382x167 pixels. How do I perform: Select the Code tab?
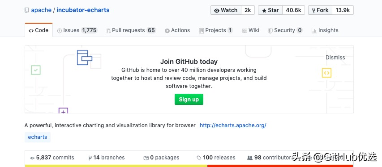[39, 30]
